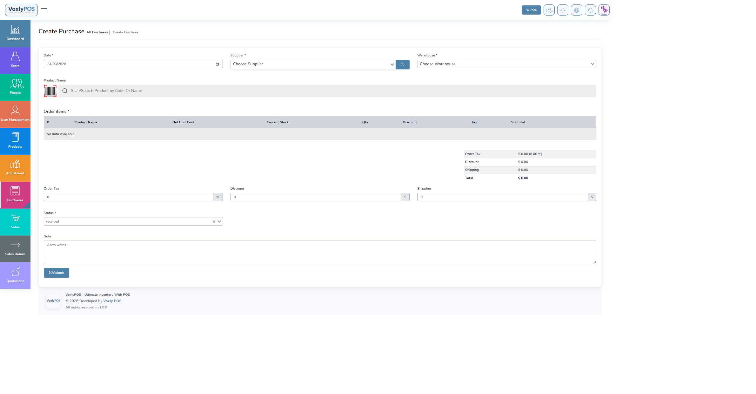Open the Status dropdown showing received
The image size is (756, 394).
point(133,221)
